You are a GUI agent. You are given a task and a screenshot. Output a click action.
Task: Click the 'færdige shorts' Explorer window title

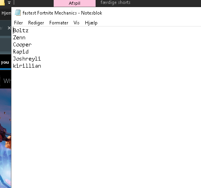(116, 2)
